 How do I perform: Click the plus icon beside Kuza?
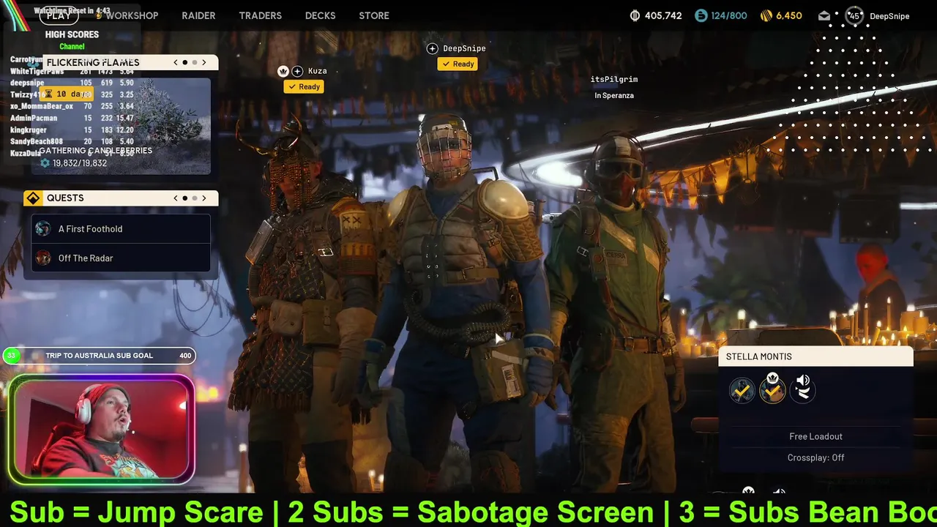click(297, 71)
